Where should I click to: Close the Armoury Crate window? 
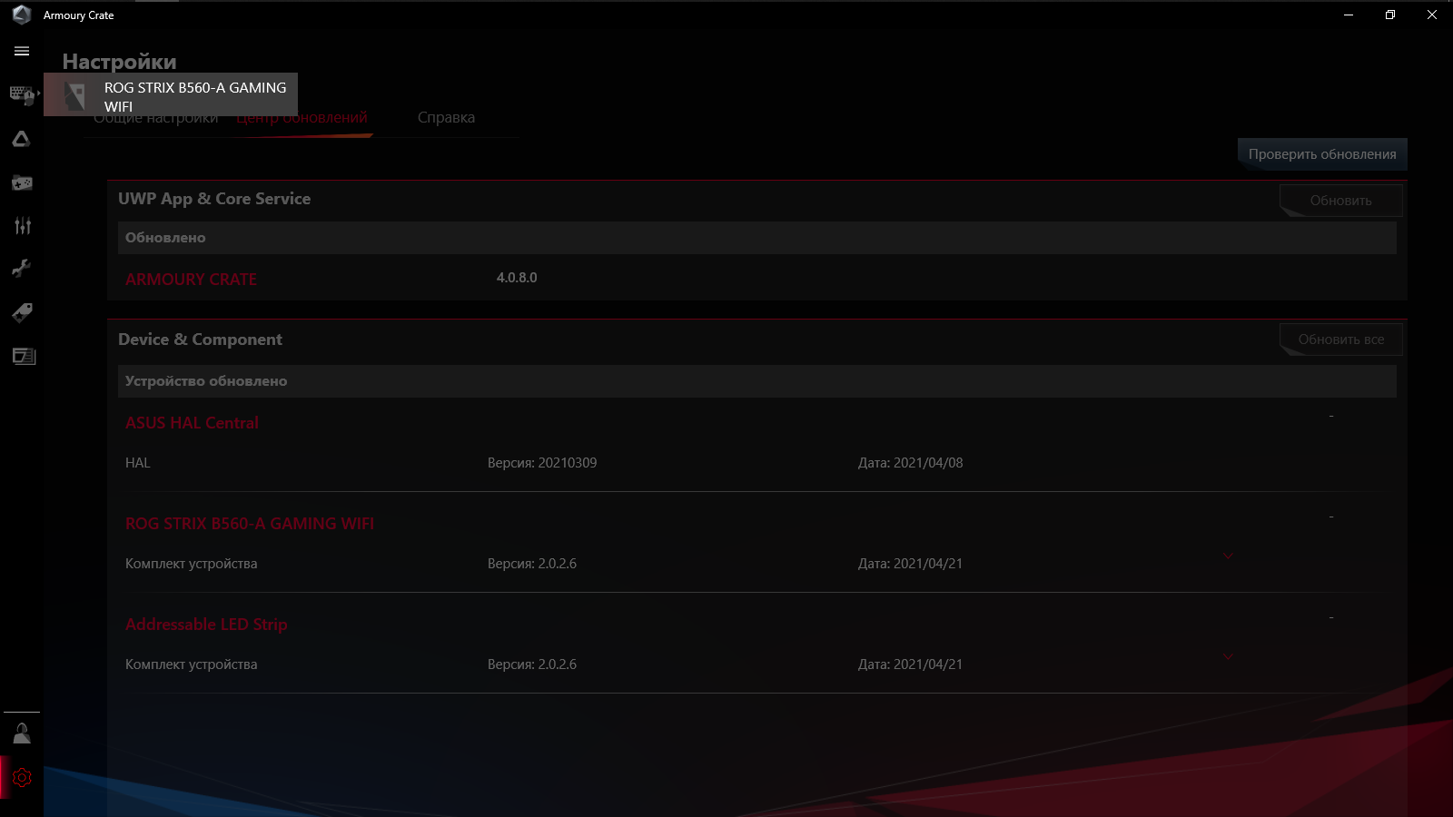pyautogui.click(x=1432, y=15)
